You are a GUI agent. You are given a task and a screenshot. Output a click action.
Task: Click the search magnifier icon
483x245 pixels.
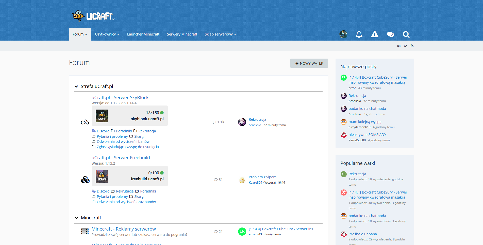(x=406, y=34)
